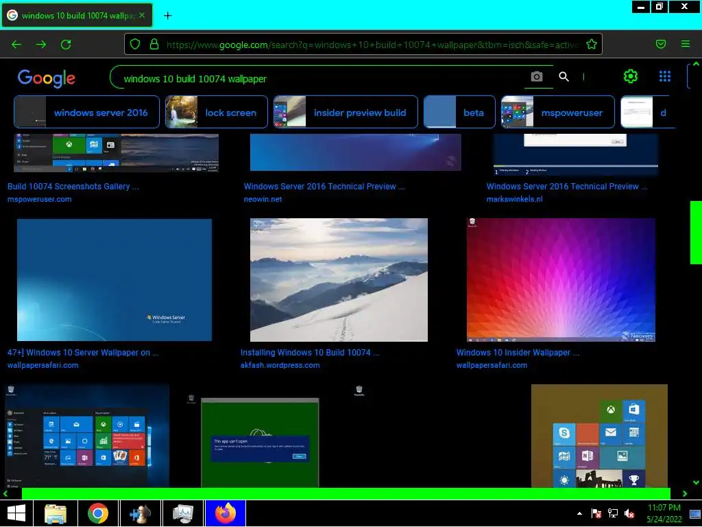Visit the mspoweruser.com source link
Viewport: 702px width, 527px height.
pos(39,199)
